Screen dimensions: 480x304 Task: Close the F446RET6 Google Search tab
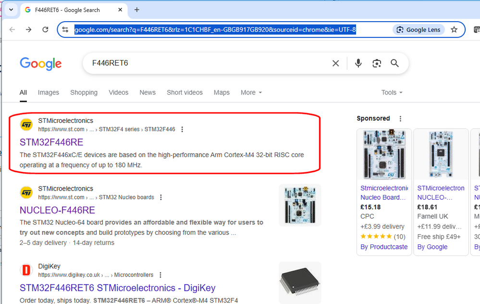pyautogui.click(x=120, y=10)
